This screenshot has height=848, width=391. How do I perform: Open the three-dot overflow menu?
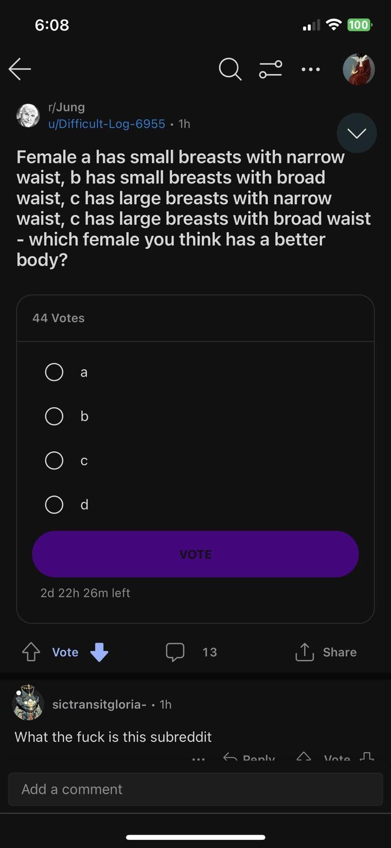pos(311,69)
